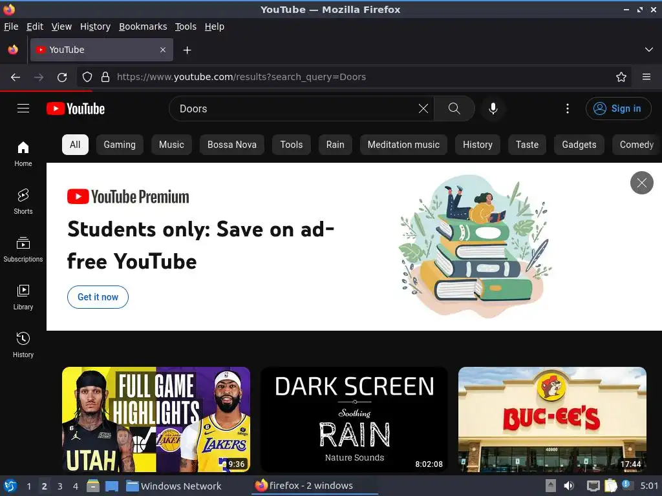
Task: Open Edit menu
Action: (35, 26)
